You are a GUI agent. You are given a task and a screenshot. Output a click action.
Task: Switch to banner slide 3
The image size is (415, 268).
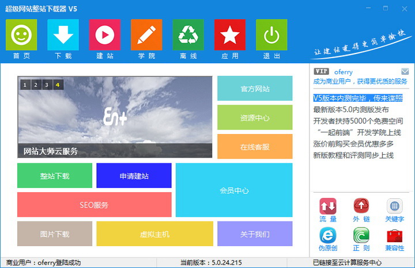coord(47,85)
